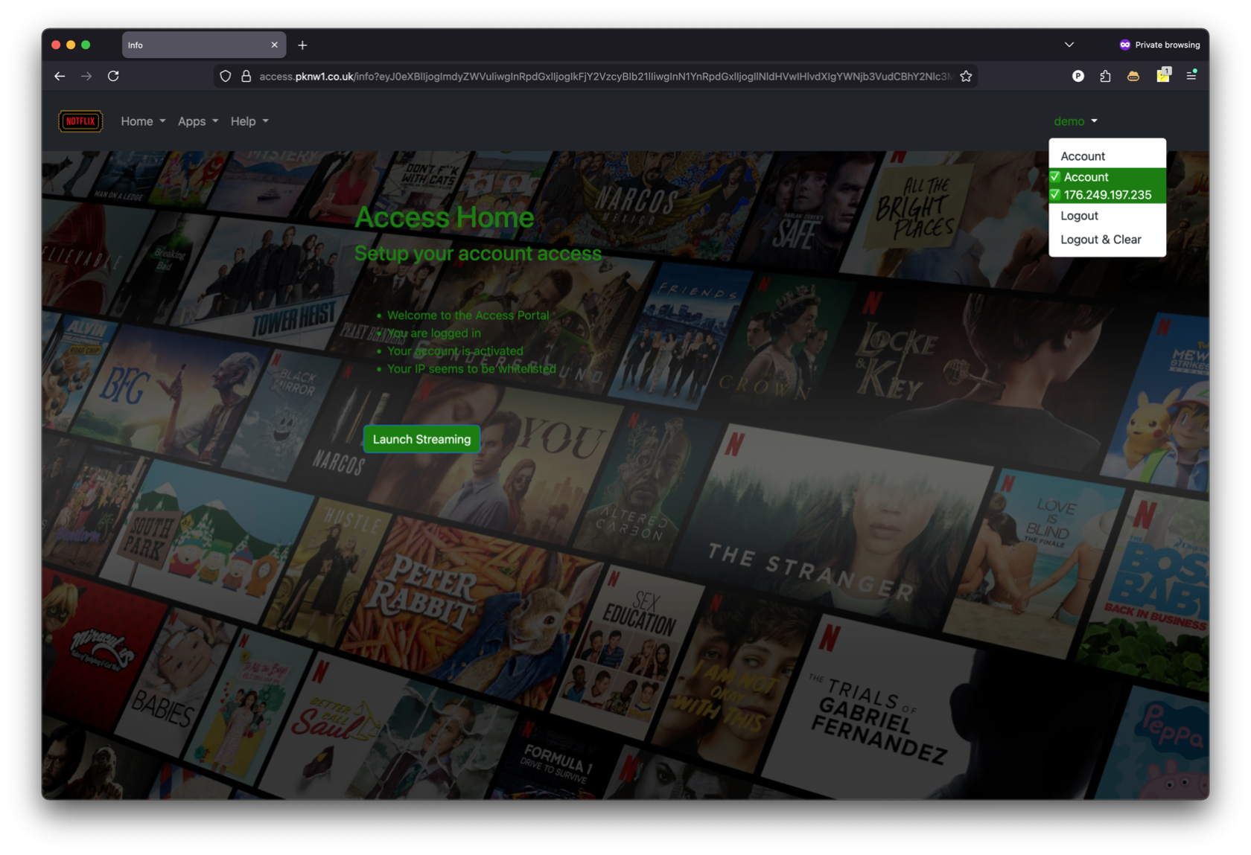The image size is (1251, 855).
Task: Click 'Welcome to the Access Portal' text
Action: [468, 316]
